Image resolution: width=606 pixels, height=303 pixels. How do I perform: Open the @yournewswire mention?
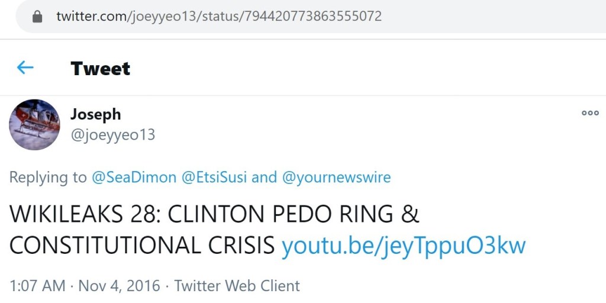336,177
